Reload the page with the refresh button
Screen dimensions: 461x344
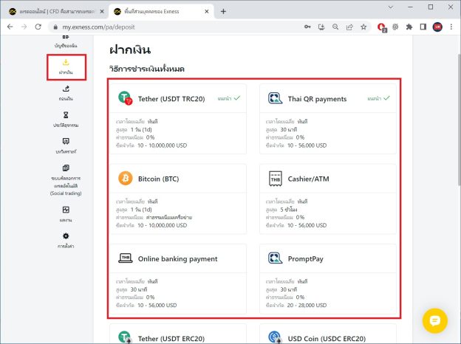point(38,27)
